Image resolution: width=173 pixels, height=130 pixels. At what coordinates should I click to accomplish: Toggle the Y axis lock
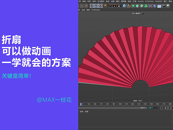click(96, 6)
